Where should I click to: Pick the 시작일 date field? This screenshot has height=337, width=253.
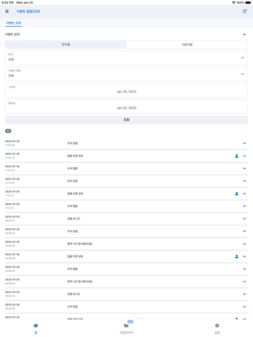[126, 90]
